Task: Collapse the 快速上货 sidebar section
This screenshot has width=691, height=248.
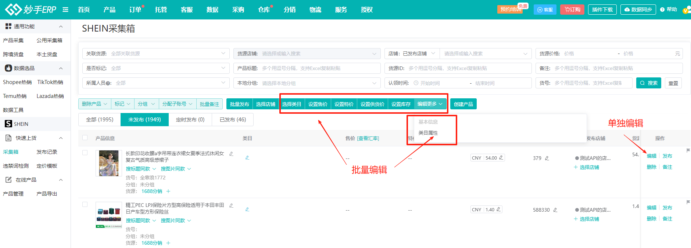Action: pos(61,138)
